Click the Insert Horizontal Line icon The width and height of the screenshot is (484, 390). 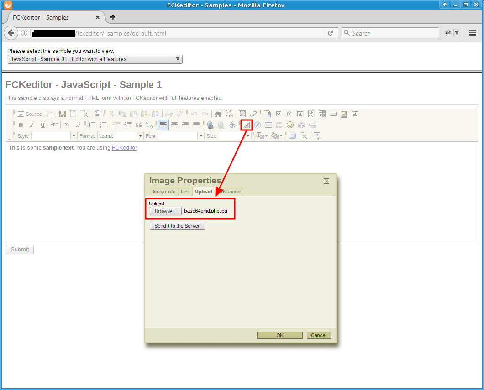pyautogui.click(x=279, y=125)
